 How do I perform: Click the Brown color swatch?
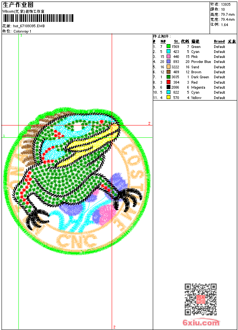[169, 72]
